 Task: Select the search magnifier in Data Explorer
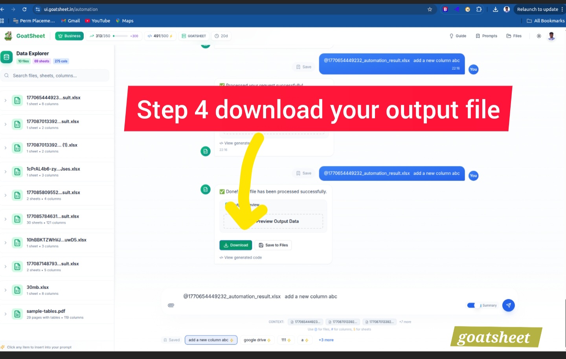click(6, 75)
